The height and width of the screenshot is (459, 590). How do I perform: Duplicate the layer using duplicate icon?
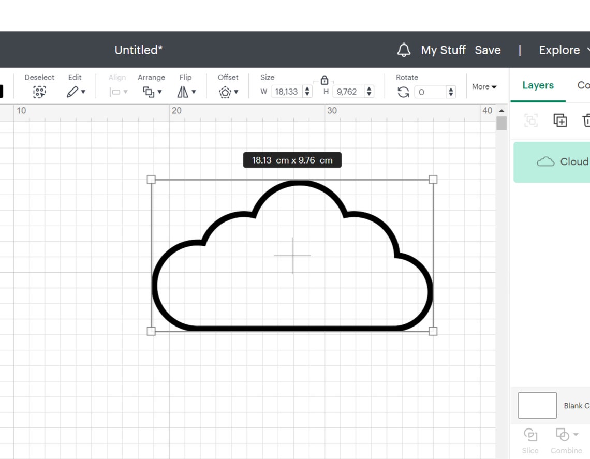[560, 120]
